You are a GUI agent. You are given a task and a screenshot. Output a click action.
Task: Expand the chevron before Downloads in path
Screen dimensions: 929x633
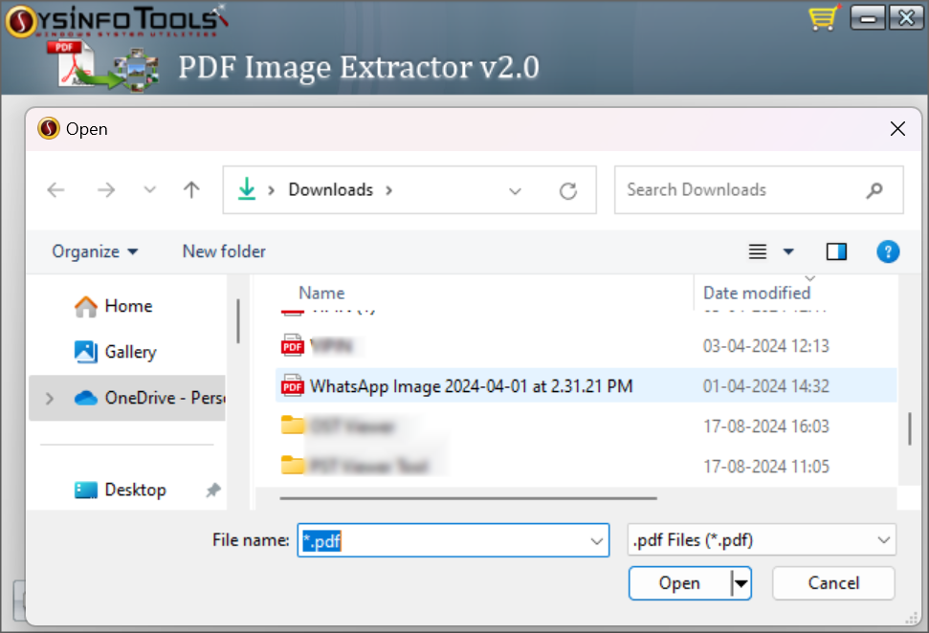(272, 190)
